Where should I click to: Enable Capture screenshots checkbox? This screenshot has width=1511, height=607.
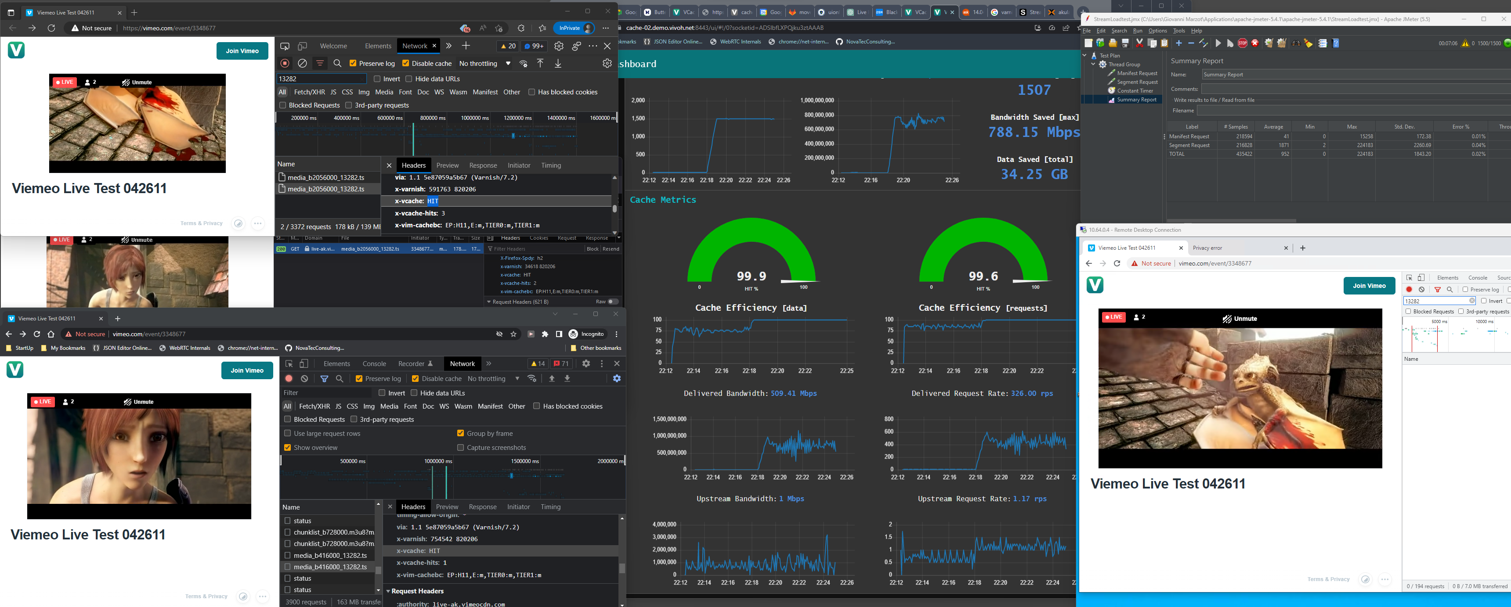pos(460,448)
